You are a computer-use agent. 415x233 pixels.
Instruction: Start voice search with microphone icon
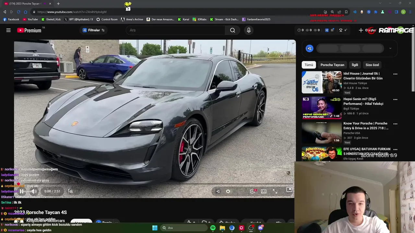(x=249, y=30)
